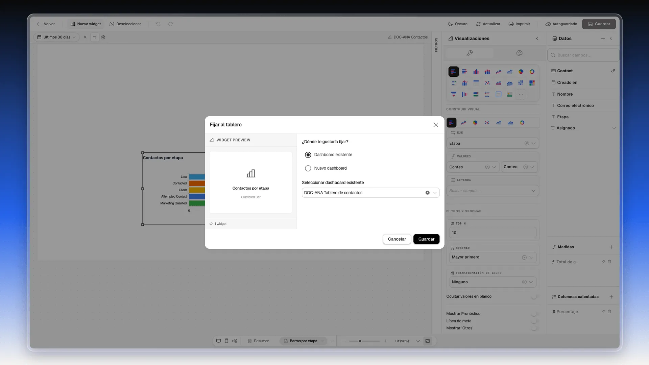Viewport: 649px width, 365px height.
Task: Click the desktop view icon in bottom bar
Action: (218, 341)
